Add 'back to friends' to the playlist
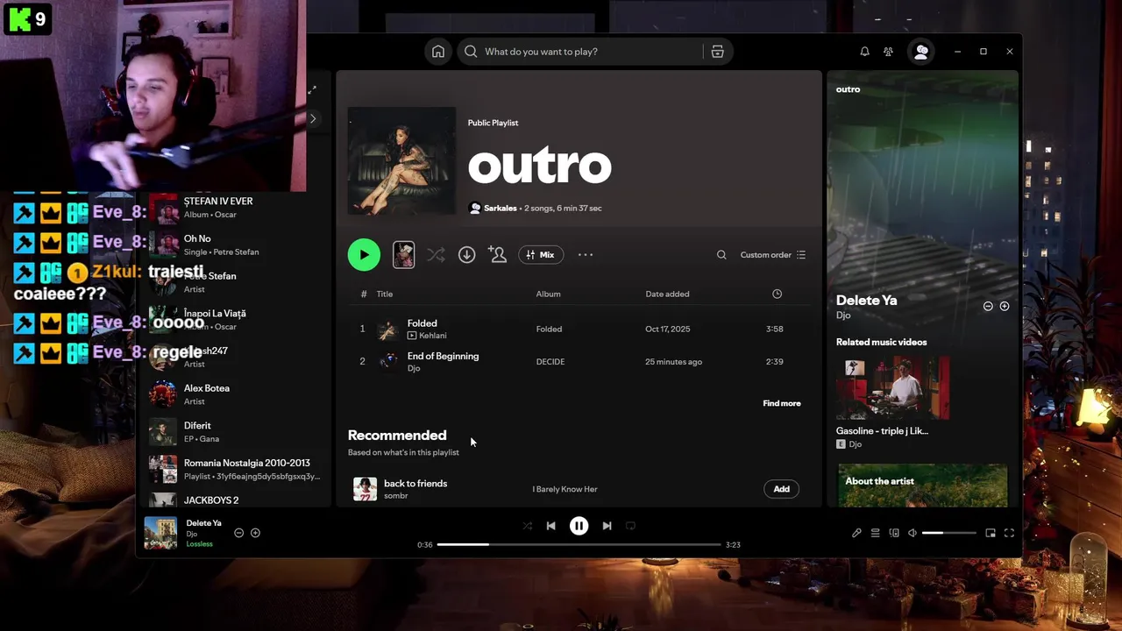 tap(781, 489)
